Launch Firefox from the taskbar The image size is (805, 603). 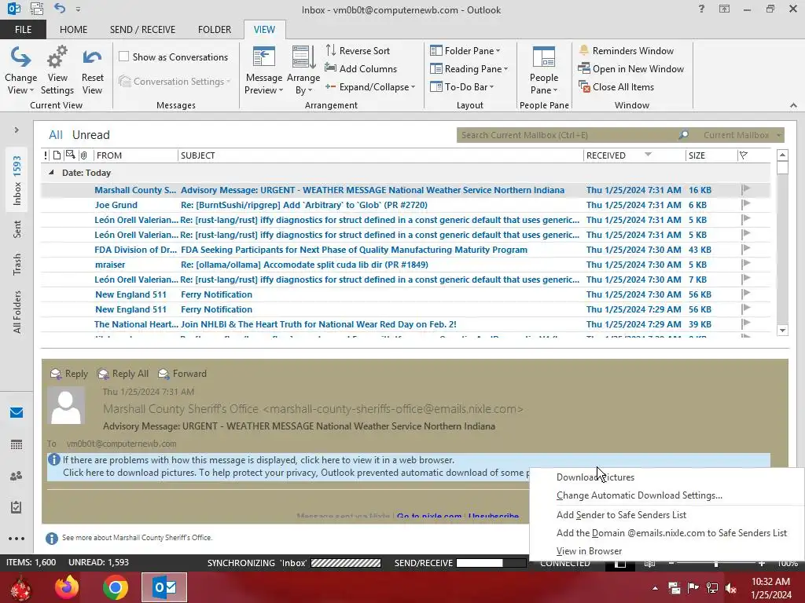[67, 587]
